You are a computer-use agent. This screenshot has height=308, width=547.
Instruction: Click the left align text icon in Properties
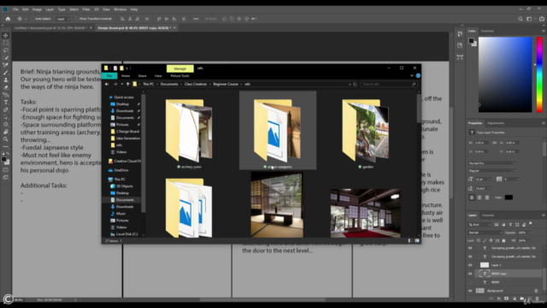tap(472, 198)
